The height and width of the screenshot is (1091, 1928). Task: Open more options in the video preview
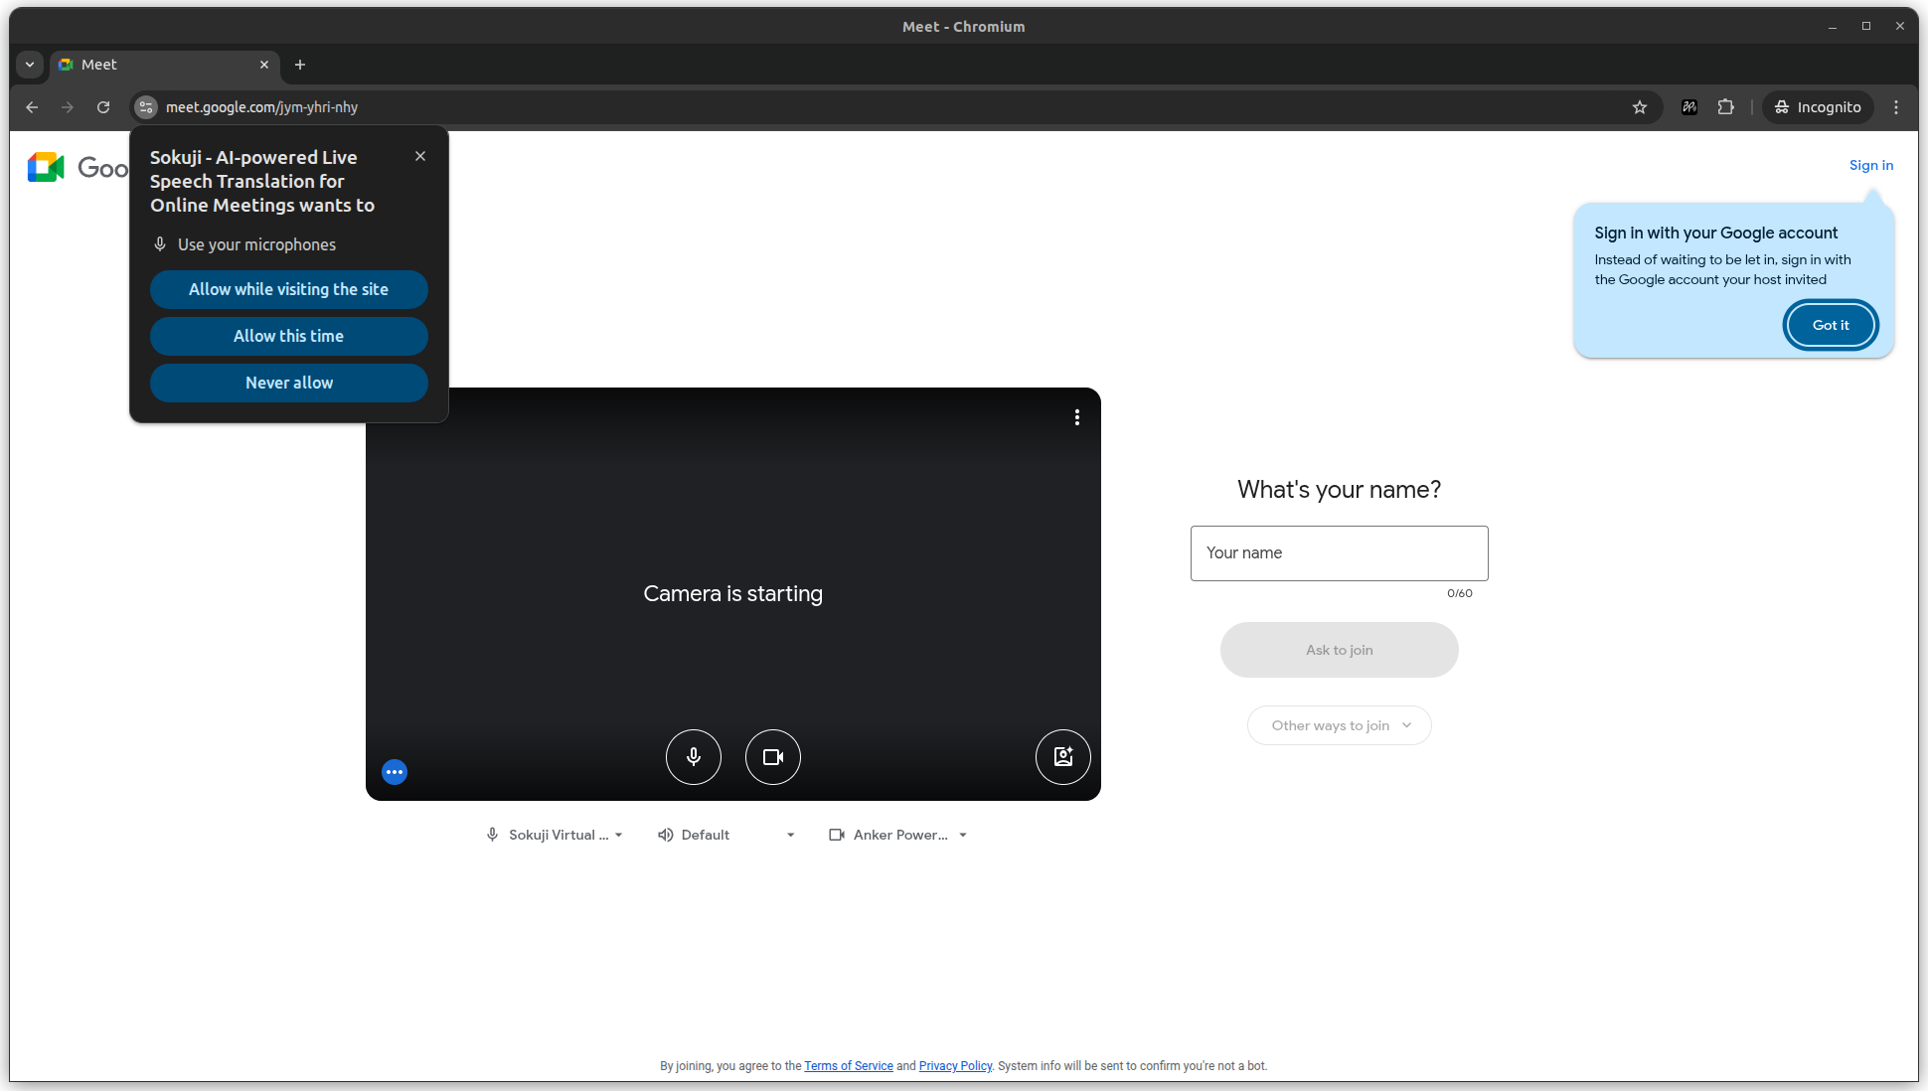point(1077,417)
